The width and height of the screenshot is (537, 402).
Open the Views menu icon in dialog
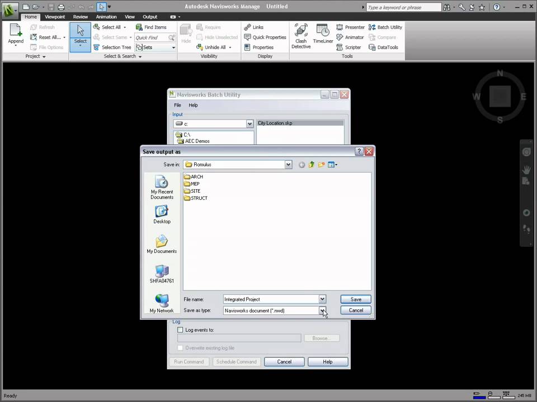click(x=332, y=165)
